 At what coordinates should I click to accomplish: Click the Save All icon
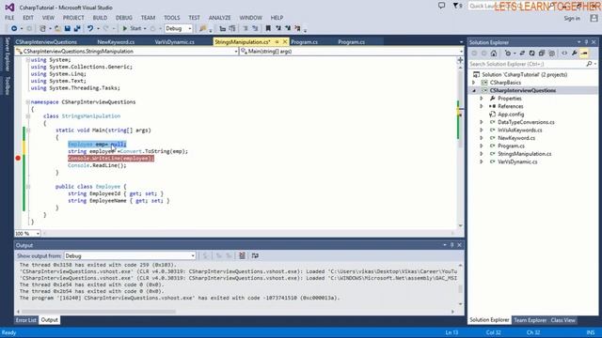pyautogui.click(x=77, y=28)
